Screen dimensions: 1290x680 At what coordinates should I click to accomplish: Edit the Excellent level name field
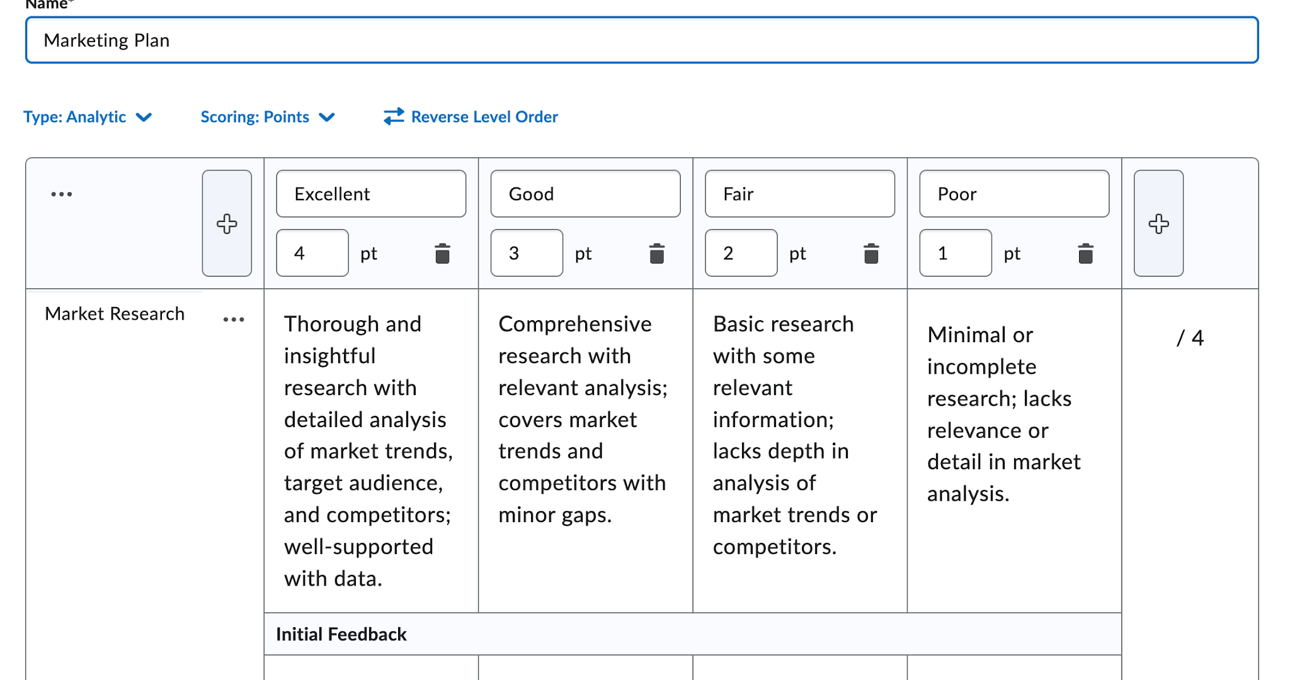pyautogui.click(x=371, y=194)
